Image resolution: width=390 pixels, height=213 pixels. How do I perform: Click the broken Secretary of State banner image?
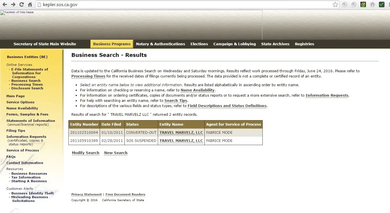pyautogui.click(x=131, y=25)
